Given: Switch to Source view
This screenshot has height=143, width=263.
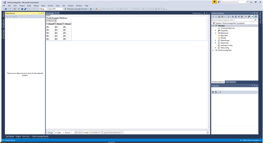Looking at the screenshot, I should tap(66, 133).
